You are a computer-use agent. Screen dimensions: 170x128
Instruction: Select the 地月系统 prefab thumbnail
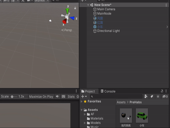[x=126, y=115]
